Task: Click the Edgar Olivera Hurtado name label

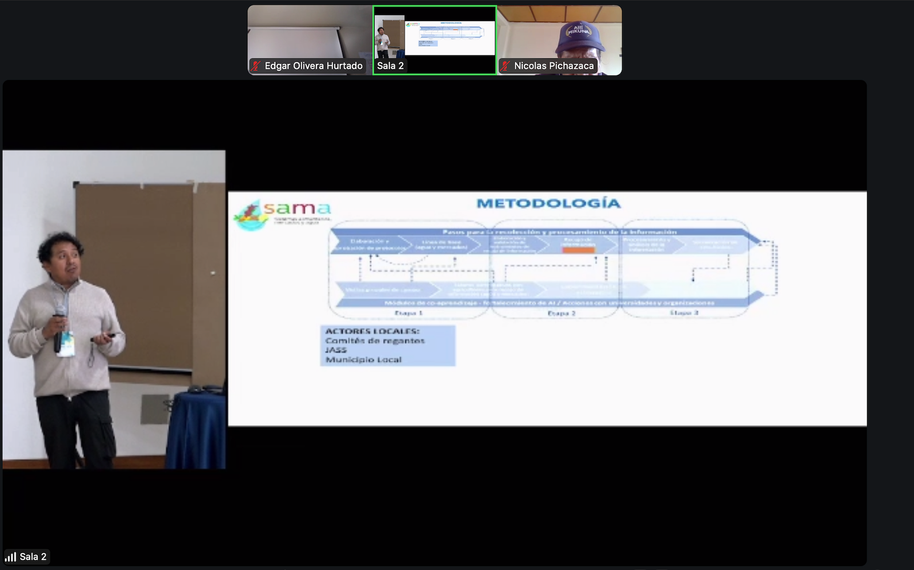Action: pyautogui.click(x=314, y=66)
